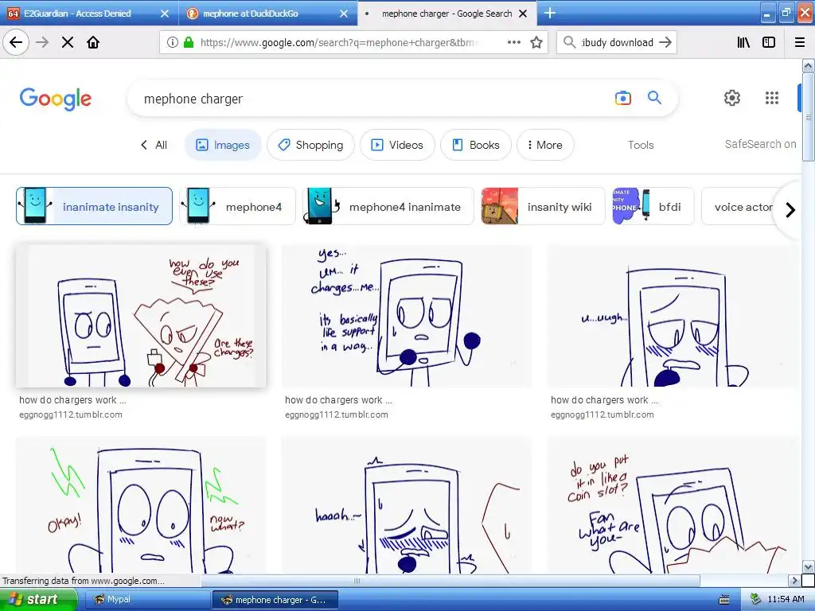Stop loading the page with the X button
Screen dimensions: 815x611
click(68, 42)
